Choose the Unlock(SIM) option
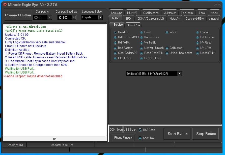Screen dimensions: 225x155 pyautogui.click(x=206, y=53)
